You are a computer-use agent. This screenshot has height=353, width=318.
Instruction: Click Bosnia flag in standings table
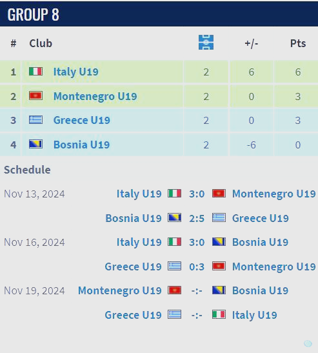[35, 144]
